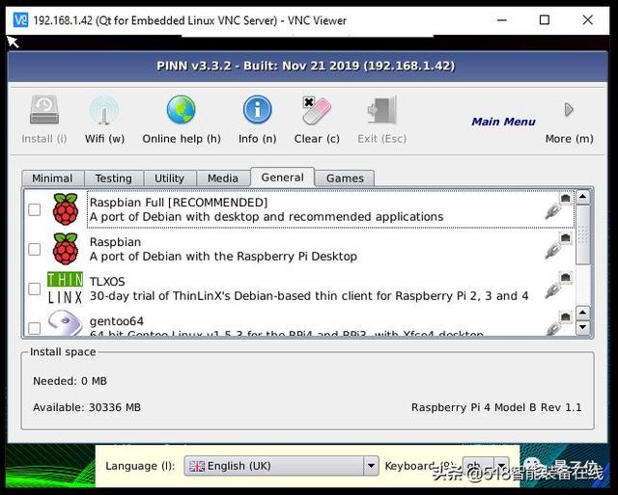Click OS list scrollbar up arrow
The width and height of the screenshot is (618, 495).
point(583,197)
